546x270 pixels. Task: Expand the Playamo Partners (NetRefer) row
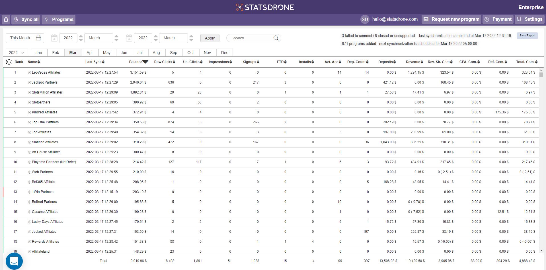point(30,162)
